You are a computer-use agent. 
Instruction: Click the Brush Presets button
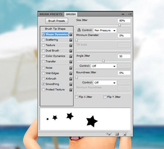[56, 21]
